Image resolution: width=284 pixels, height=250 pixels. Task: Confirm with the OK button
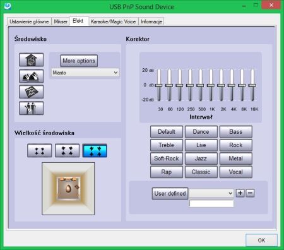pyautogui.click(x=261, y=240)
